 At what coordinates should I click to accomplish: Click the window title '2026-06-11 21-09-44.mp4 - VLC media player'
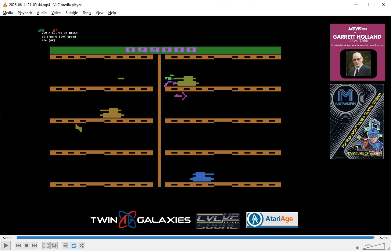coord(45,5)
